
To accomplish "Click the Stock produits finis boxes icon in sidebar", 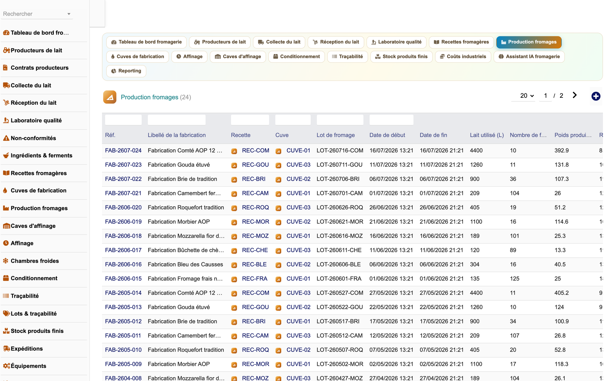I will (x=6, y=331).
